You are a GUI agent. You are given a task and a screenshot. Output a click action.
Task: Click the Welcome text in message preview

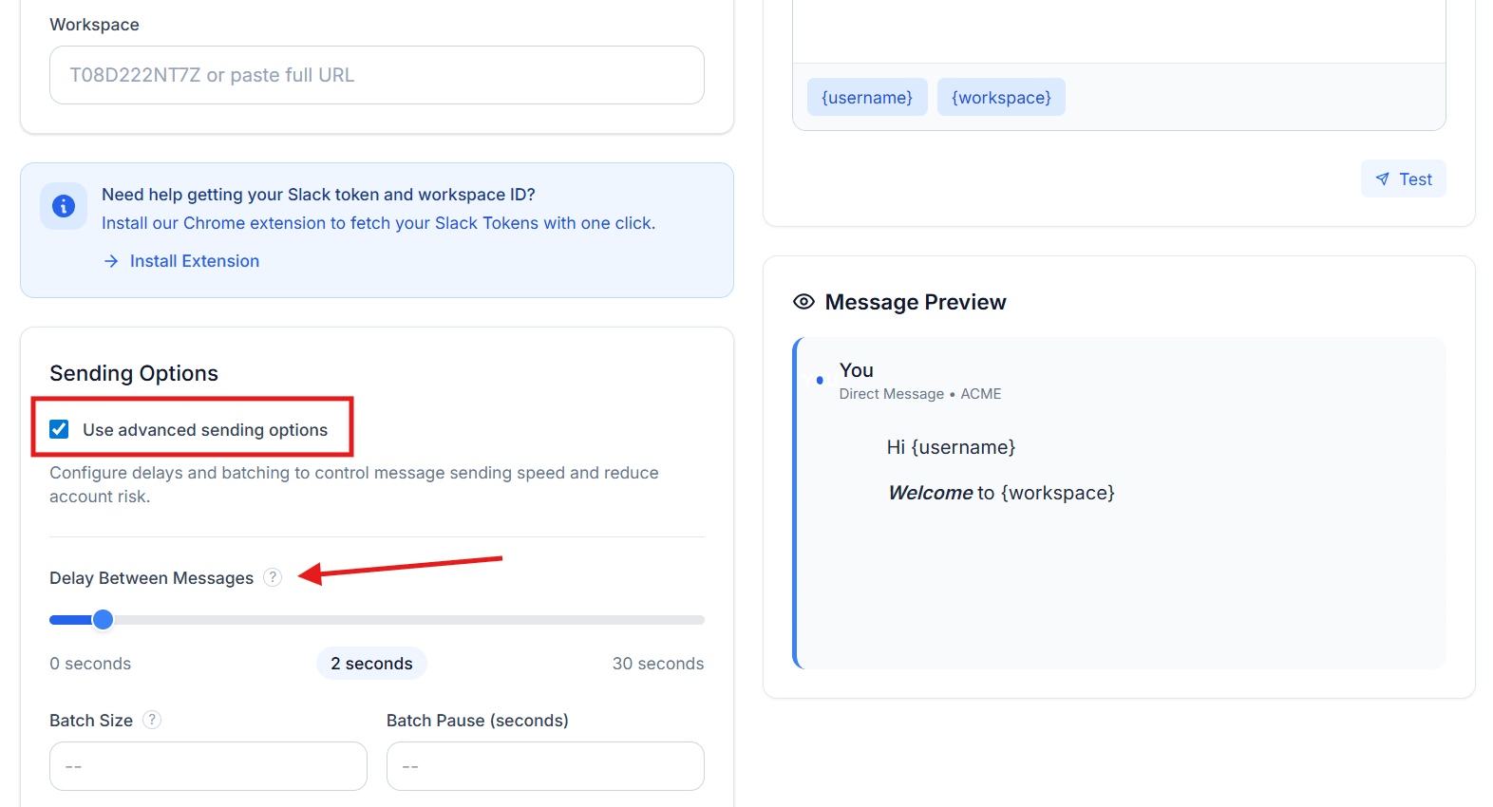[x=931, y=493]
